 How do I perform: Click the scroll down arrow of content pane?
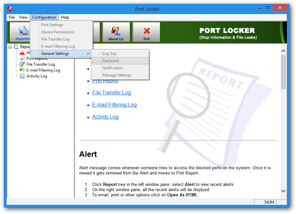283,191
